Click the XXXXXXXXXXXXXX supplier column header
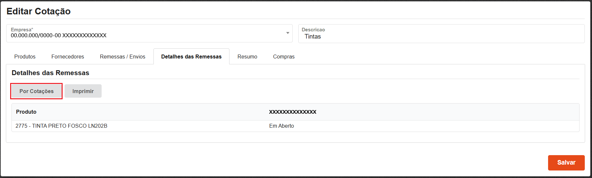This screenshot has width=592, height=178. point(293,112)
